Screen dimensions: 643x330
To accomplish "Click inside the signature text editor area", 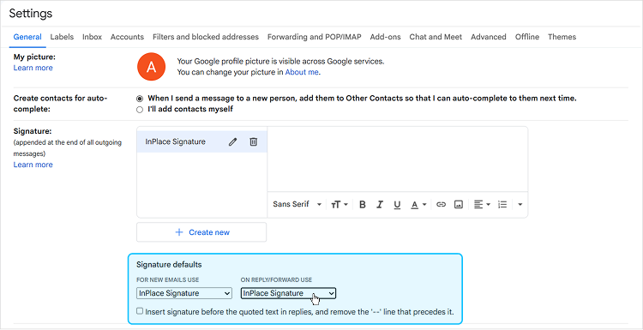I will pyautogui.click(x=397, y=160).
